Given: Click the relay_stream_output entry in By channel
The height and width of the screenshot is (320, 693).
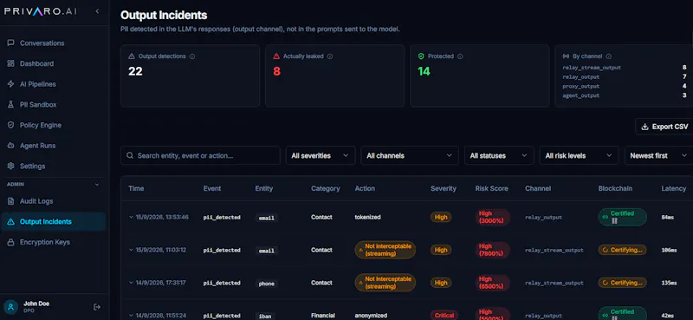Looking at the screenshot, I should pos(592,68).
